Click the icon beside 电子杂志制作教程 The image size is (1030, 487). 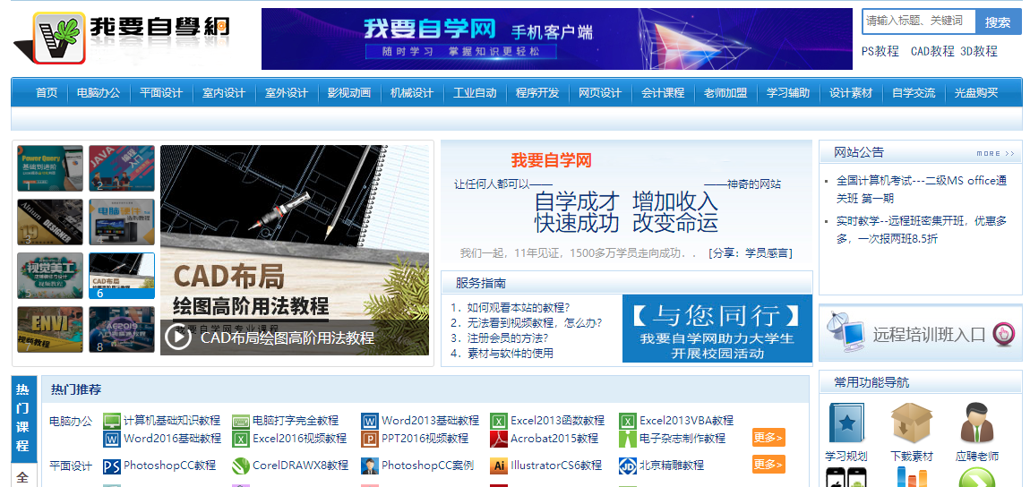click(629, 439)
